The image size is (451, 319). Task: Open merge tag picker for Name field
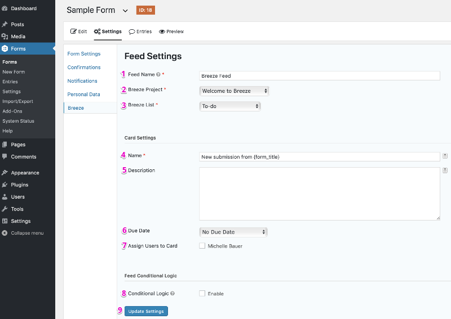pyautogui.click(x=445, y=156)
